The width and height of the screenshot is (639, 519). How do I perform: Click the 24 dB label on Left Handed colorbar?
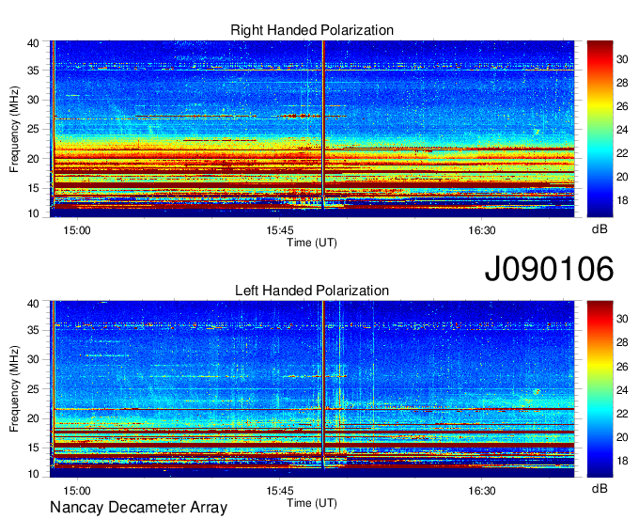click(622, 390)
